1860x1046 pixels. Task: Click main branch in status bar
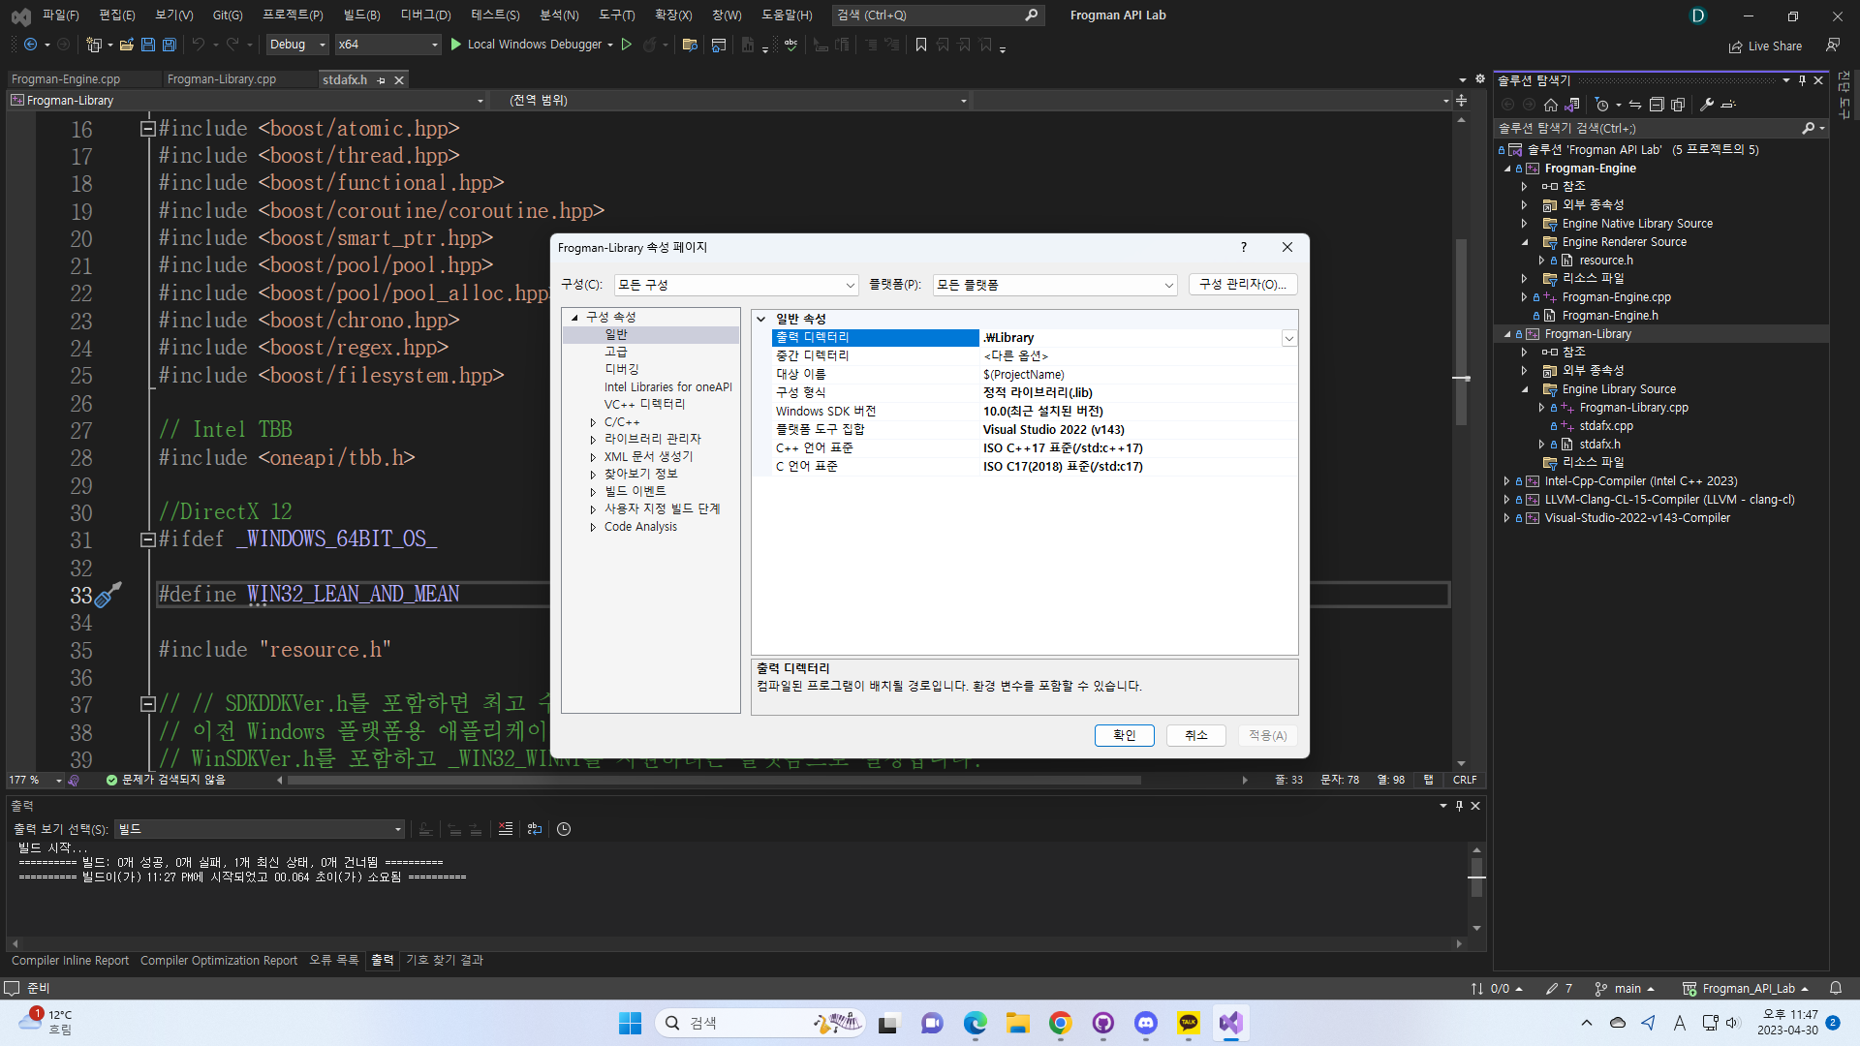pyautogui.click(x=1626, y=989)
